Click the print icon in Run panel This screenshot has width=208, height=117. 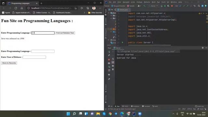coord(113,66)
